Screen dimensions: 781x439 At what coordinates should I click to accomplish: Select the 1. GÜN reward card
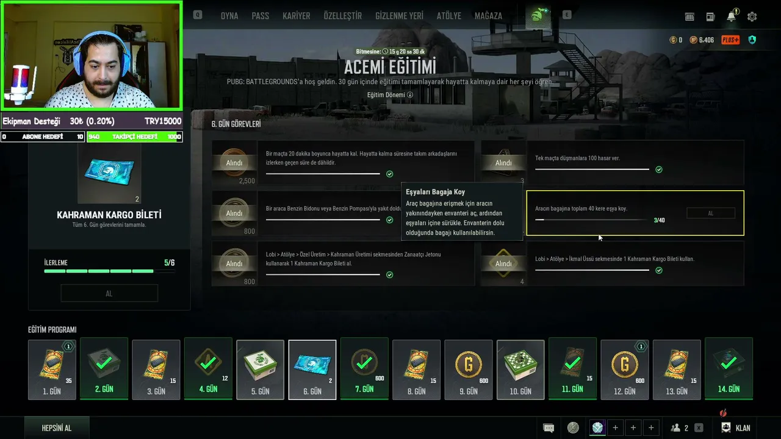pos(52,369)
